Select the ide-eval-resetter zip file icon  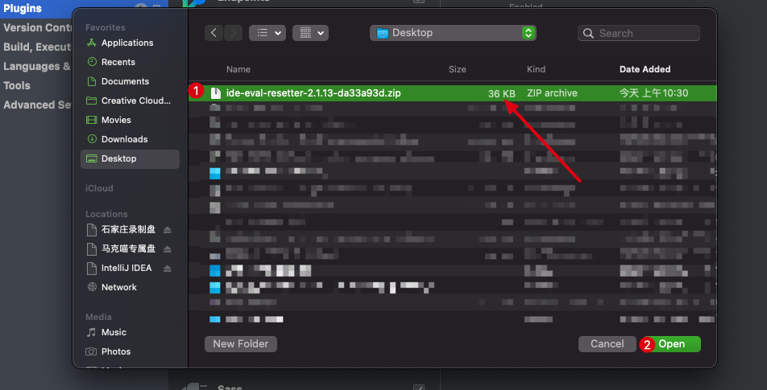[x=215, y=92]
